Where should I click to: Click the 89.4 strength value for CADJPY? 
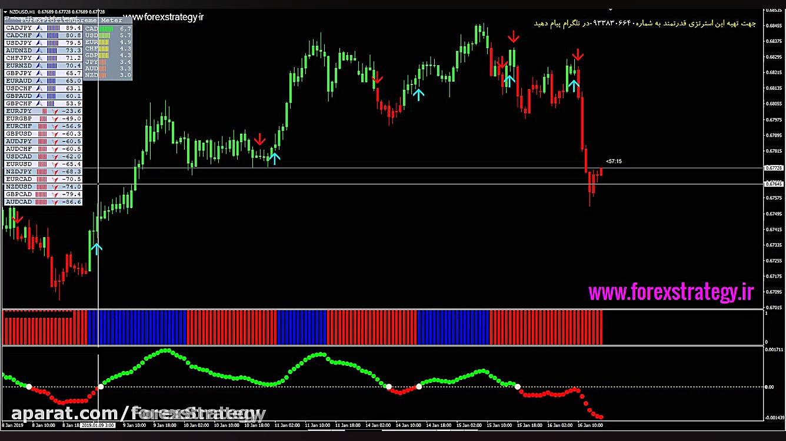(x=74, y=28)
